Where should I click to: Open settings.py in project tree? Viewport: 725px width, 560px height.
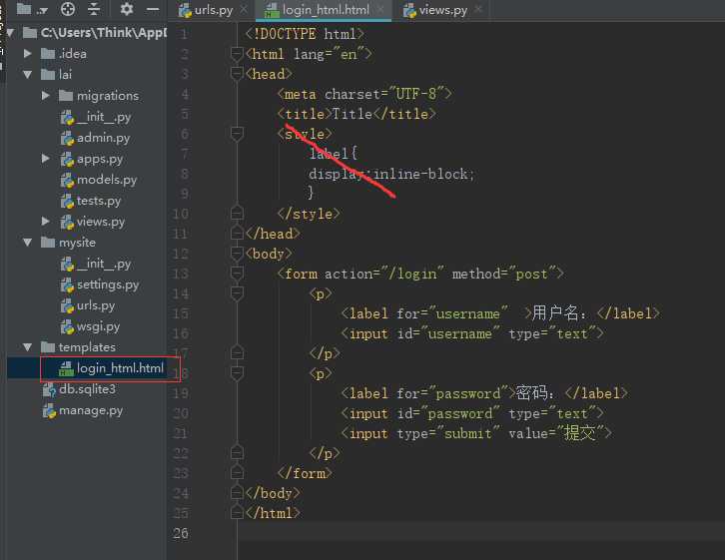[100, 284]
